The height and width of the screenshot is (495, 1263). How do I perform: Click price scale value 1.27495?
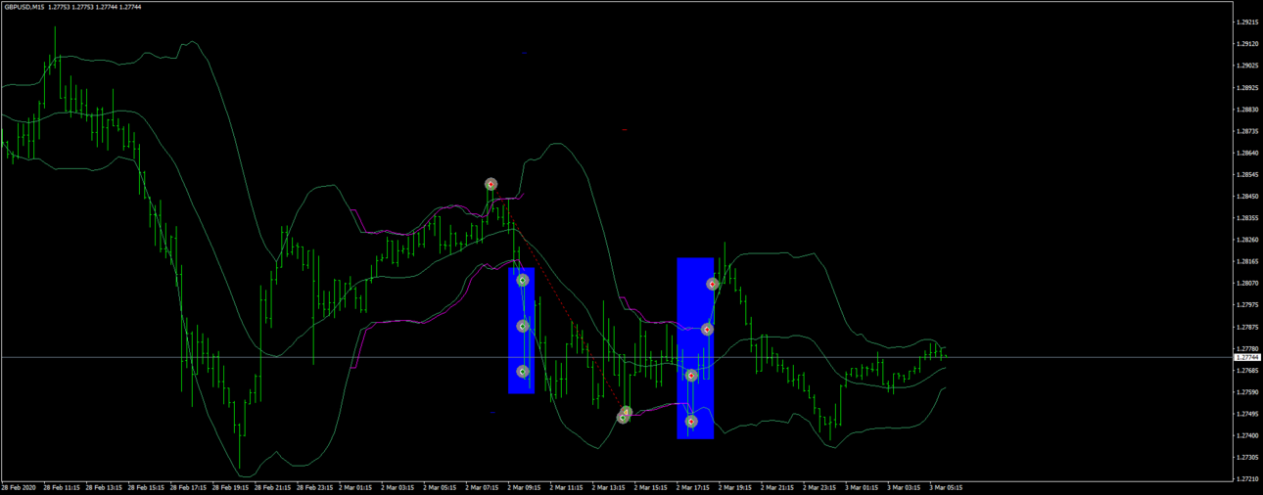[x=1247, y=414]
